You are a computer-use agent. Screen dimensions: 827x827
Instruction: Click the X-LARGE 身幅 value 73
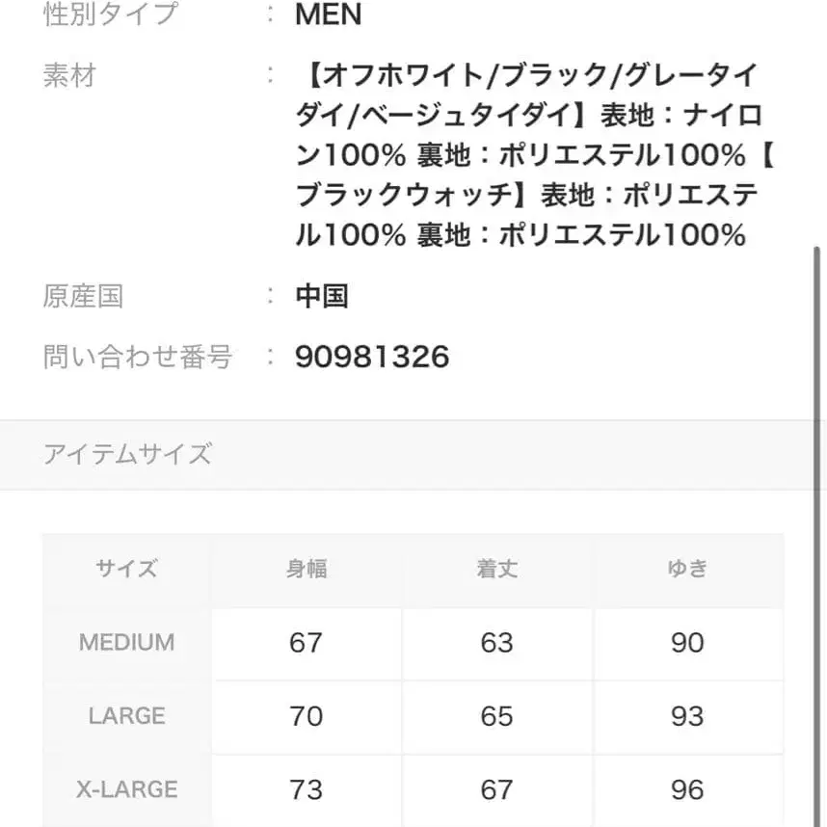pyautogui.click(x=307, y=790)
